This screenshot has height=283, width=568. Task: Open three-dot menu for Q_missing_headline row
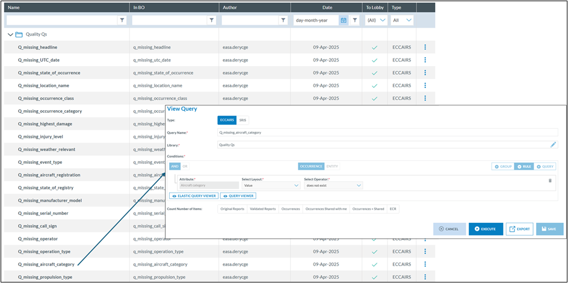(x=425, y=47)
